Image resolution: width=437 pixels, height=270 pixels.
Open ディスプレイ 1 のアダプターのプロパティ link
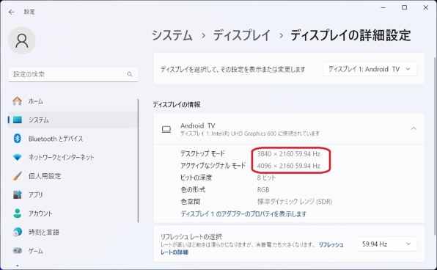coord(243,214)
